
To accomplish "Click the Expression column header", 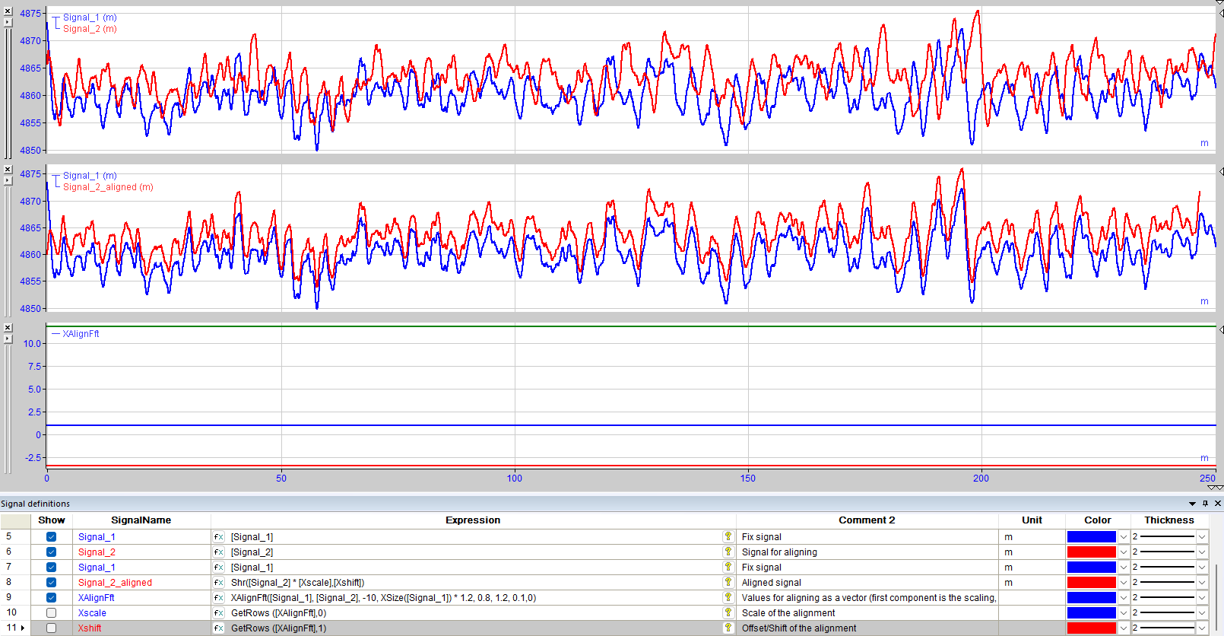I will coord(473,520).
